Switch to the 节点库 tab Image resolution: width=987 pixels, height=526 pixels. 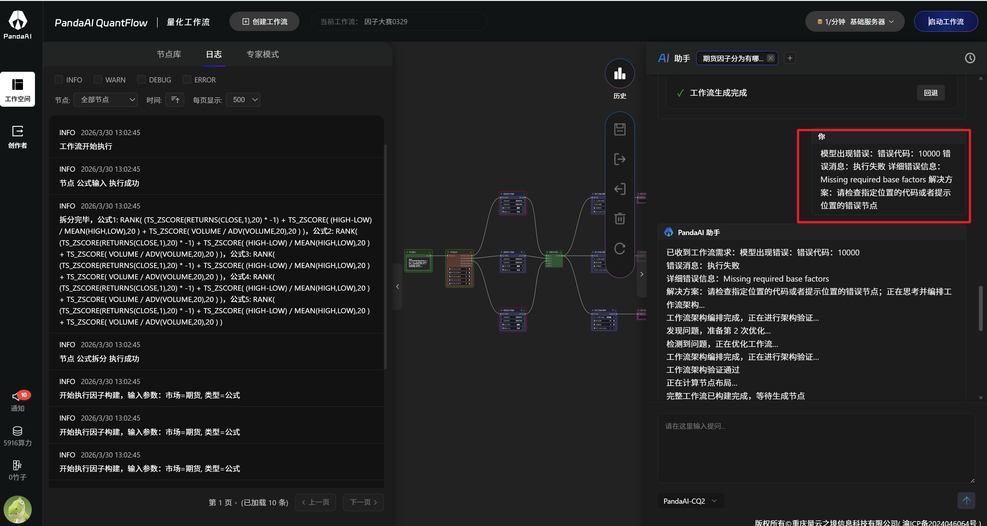pos(169,54)
